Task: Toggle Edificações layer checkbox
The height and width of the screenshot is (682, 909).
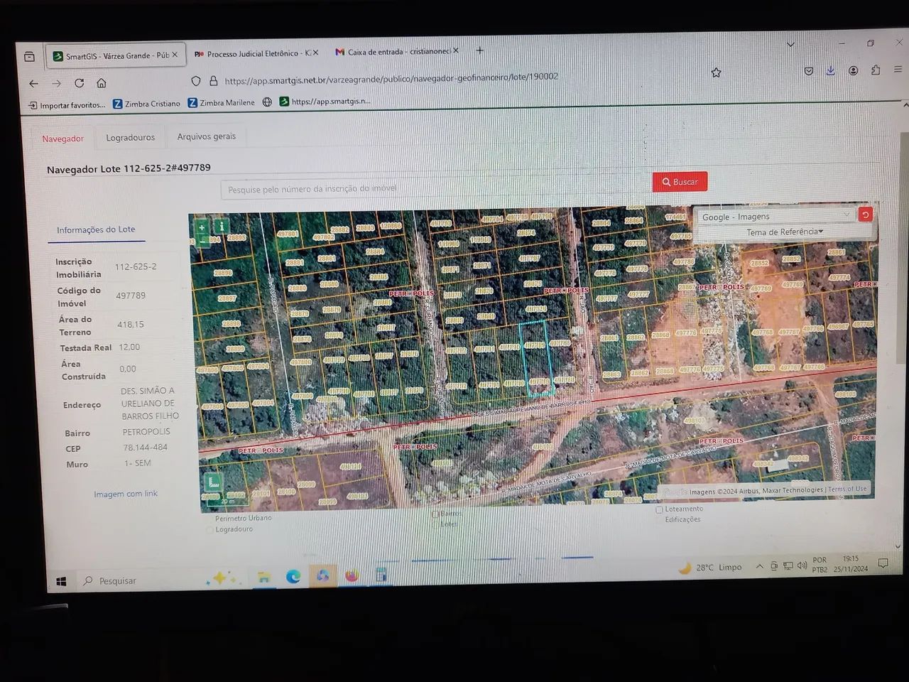Action: coord(659,520)
